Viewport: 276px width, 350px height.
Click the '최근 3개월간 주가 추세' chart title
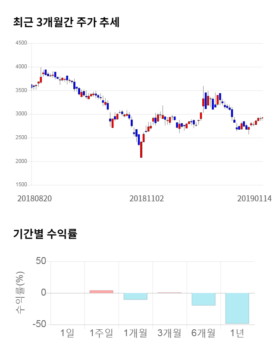pos(66,22)
